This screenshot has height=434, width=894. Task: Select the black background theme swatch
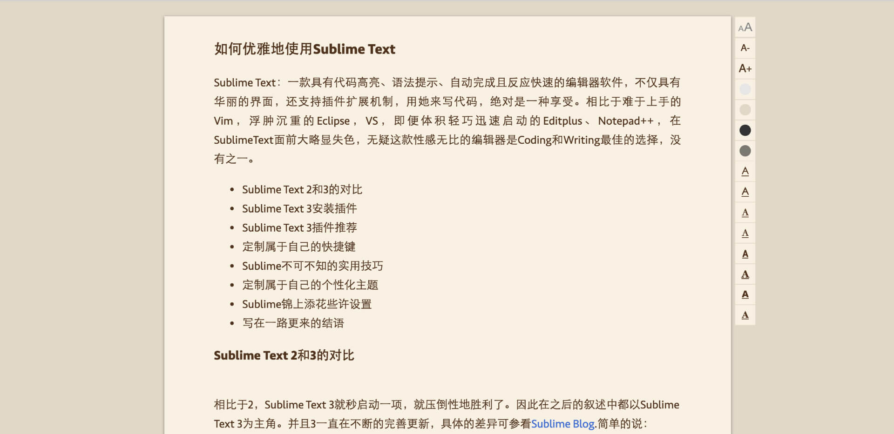pos(745,130)
